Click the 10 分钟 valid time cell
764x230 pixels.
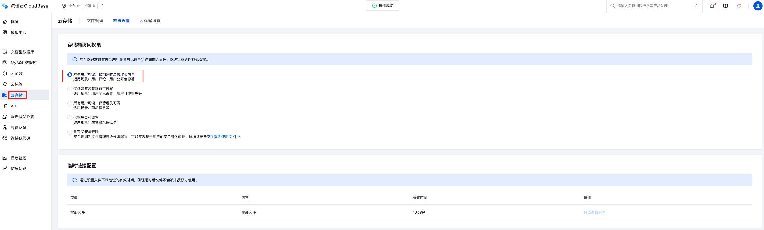(419, 212)
